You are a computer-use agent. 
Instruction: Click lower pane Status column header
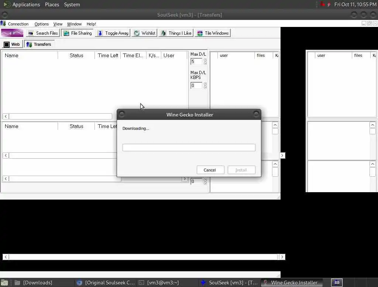tap(76, 126)
